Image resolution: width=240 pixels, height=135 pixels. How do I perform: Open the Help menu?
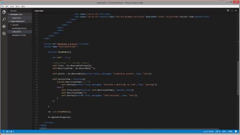[x=23, y=6]
